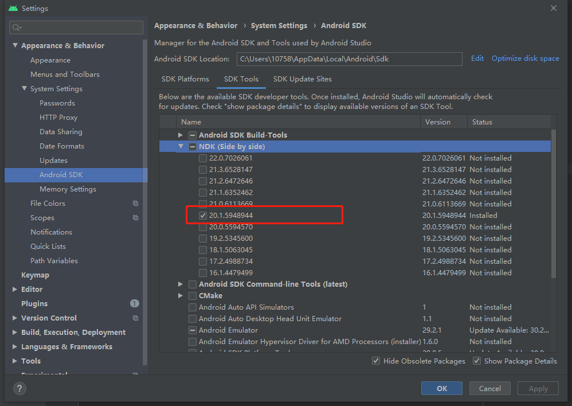Disable the Show Package Details checkbox

click(x=476, y=361)
